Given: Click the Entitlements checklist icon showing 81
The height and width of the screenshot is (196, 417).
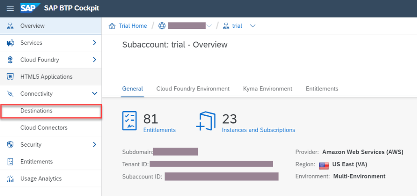Looking at the screenshot, I should (x=130, y=121).
